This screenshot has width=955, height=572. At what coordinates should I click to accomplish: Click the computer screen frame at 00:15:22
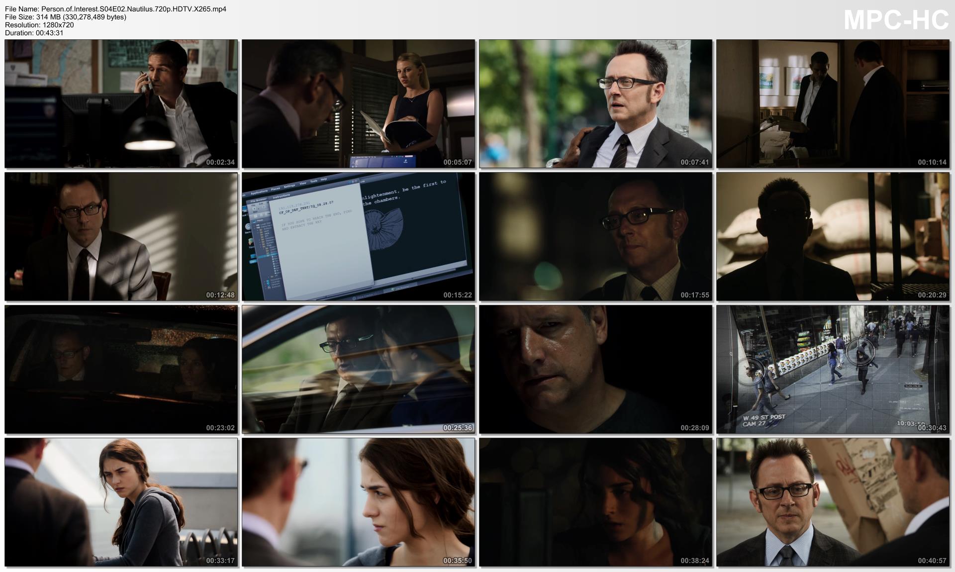point(358,236)
